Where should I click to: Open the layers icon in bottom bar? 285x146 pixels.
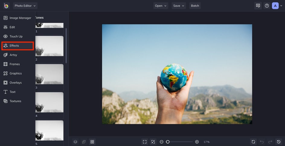tap(75, 142)
